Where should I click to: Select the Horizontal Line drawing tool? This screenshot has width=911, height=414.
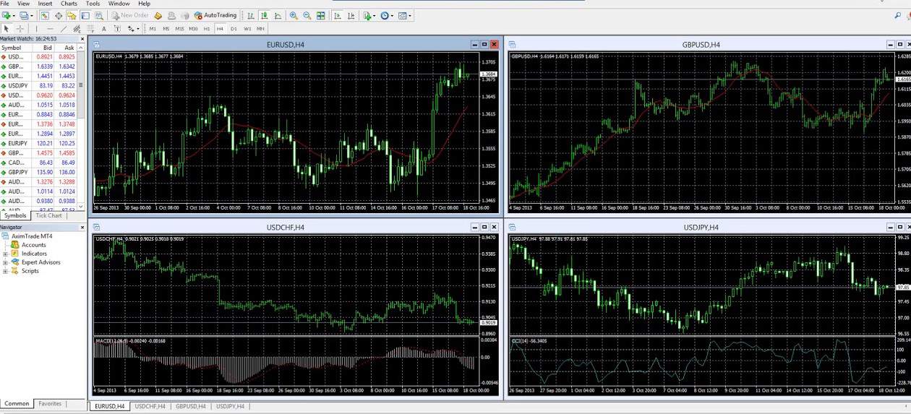click(x=51, y=29)
